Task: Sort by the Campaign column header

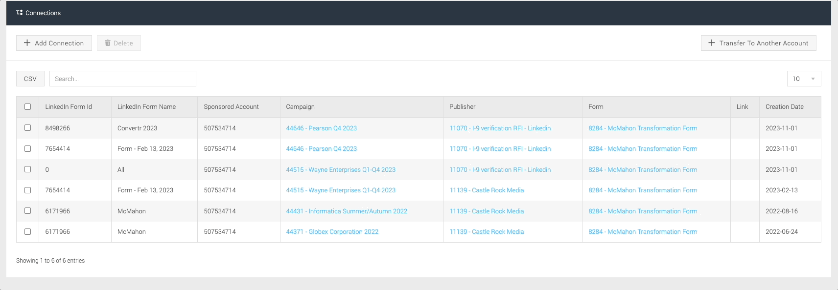Action: tap(301, 107)
